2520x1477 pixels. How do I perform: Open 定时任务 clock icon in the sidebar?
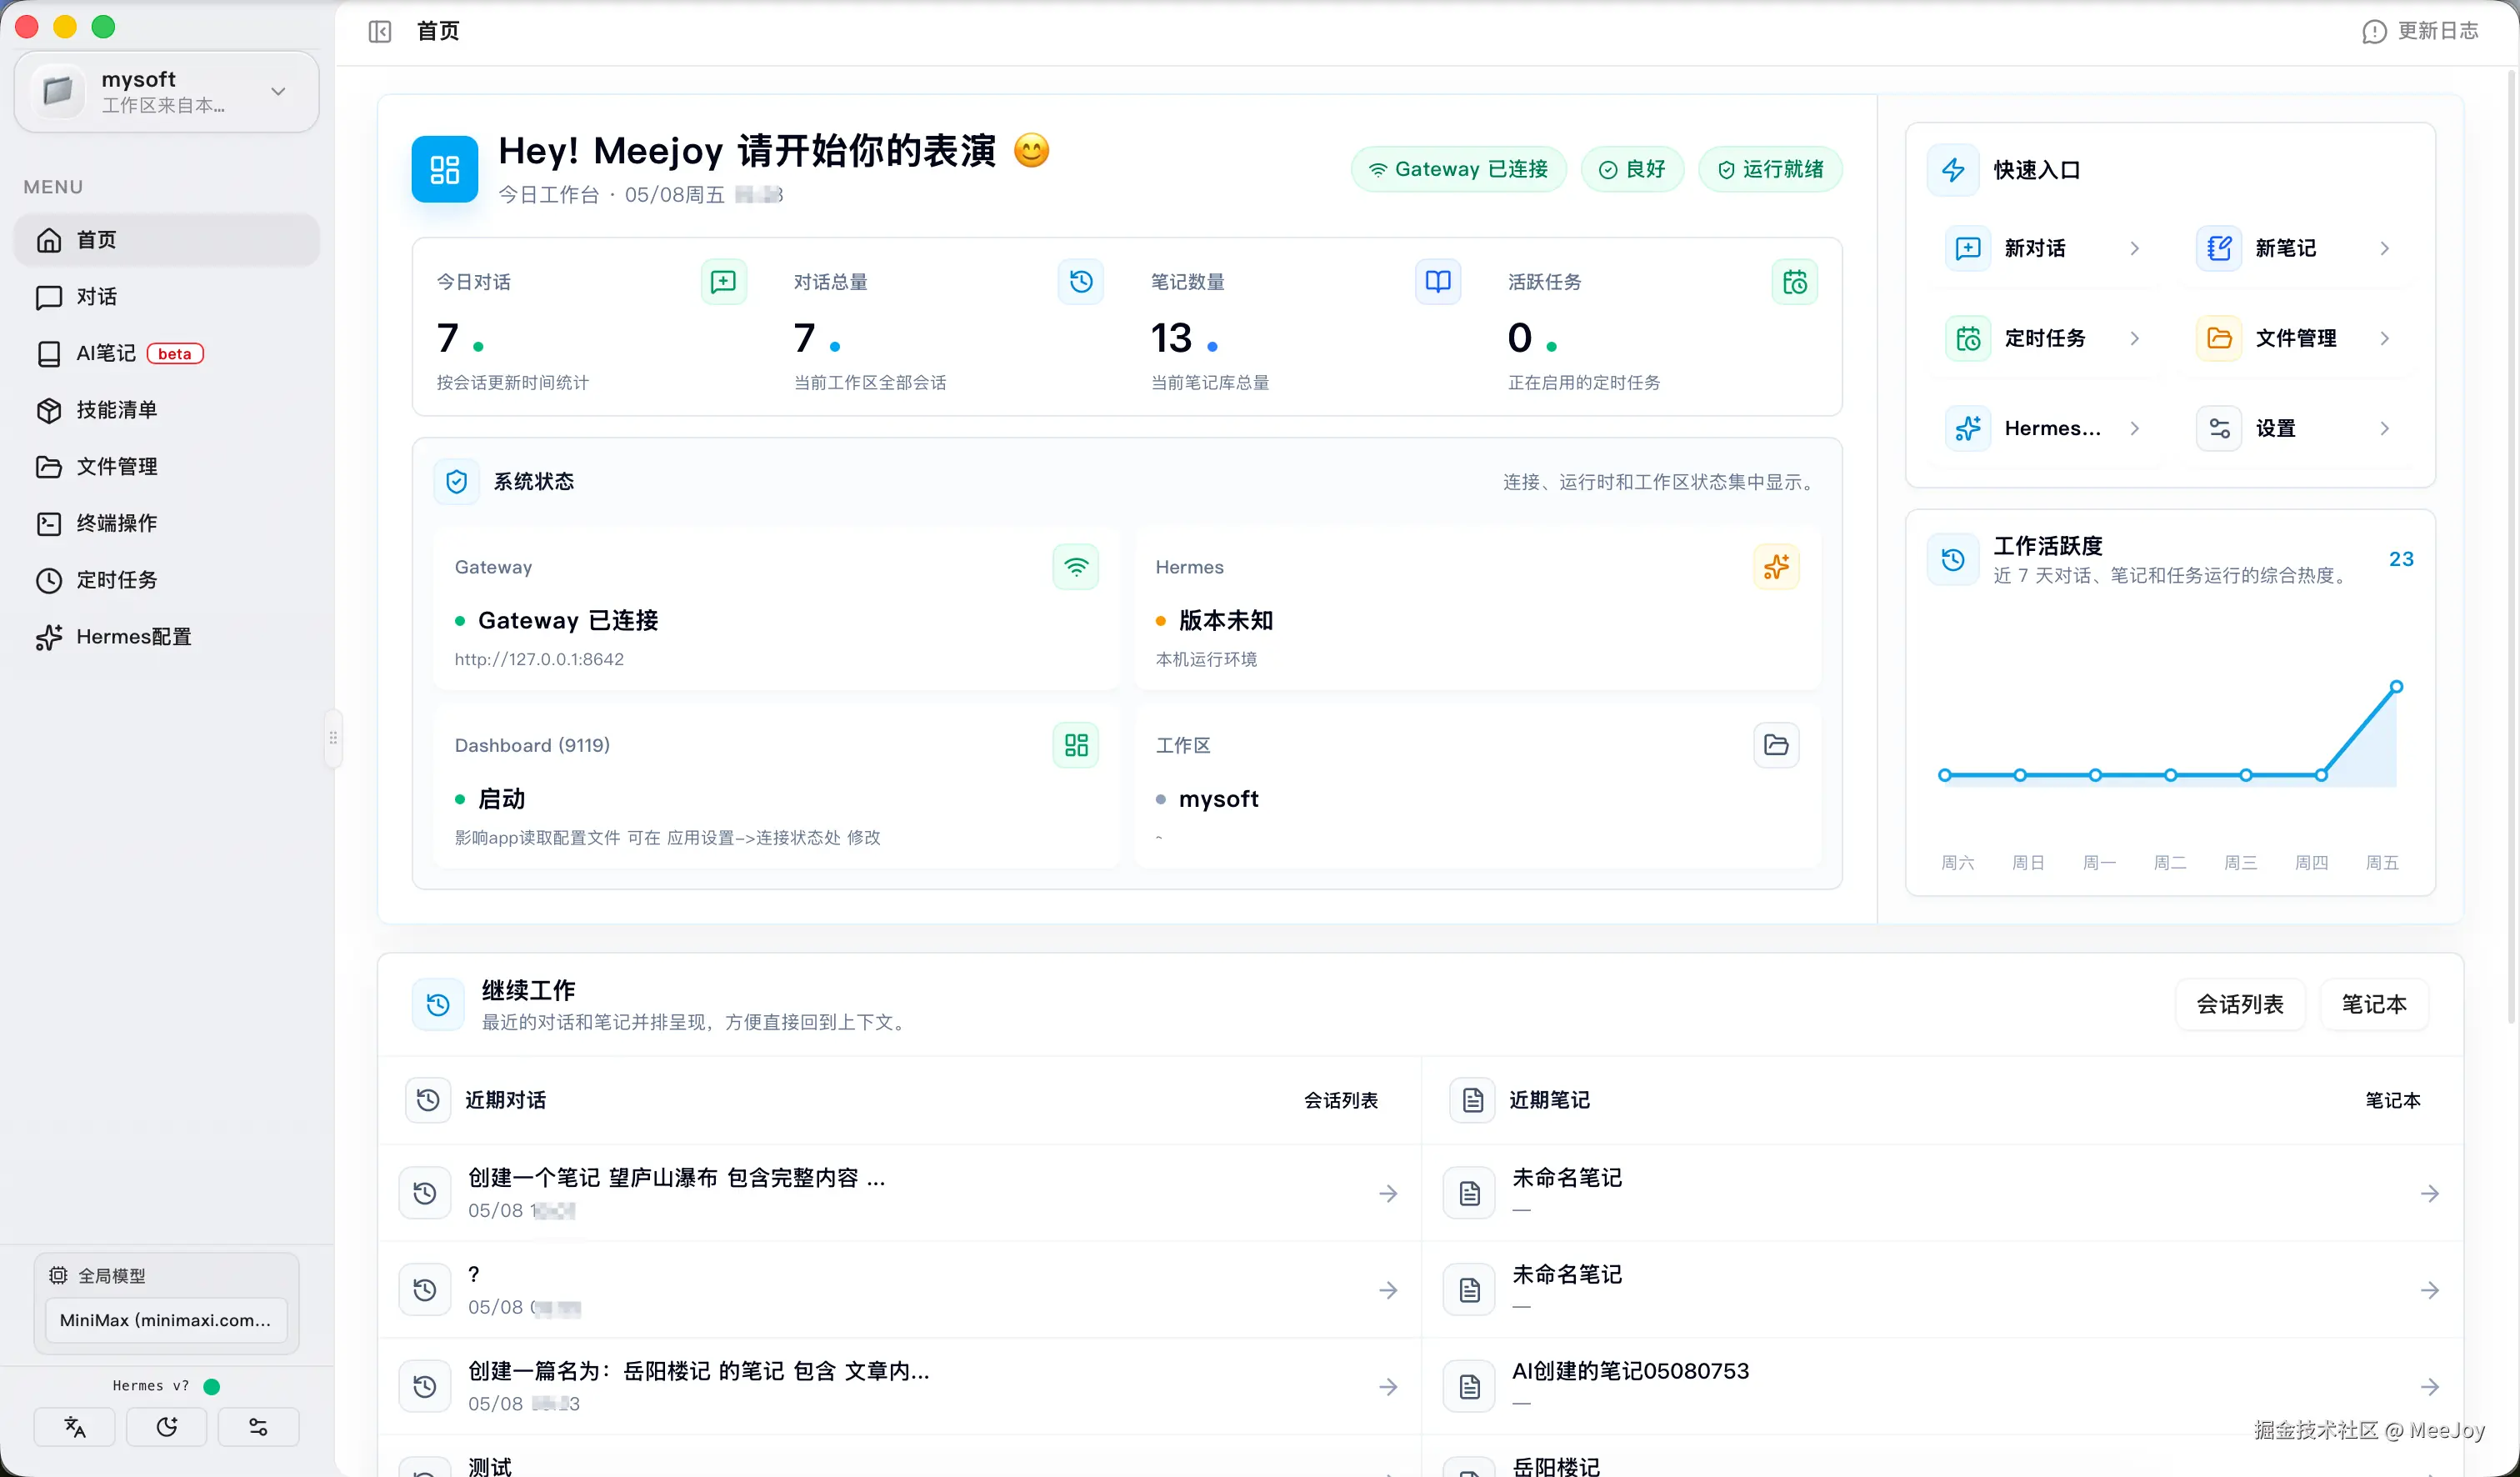49,580
